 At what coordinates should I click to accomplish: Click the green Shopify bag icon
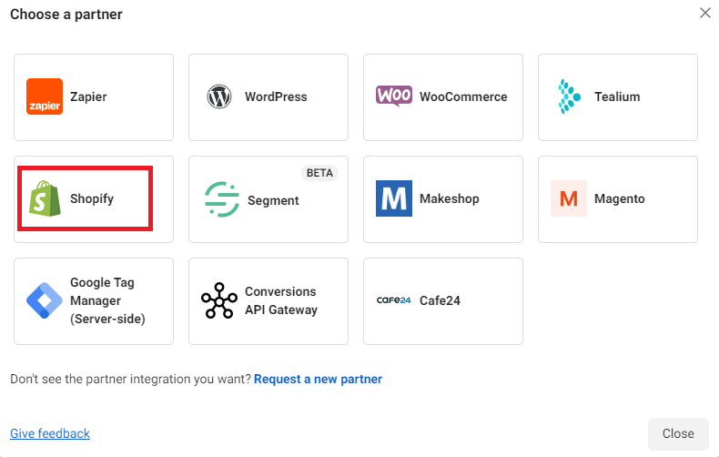pyautogui.click(x=45, y=198)
